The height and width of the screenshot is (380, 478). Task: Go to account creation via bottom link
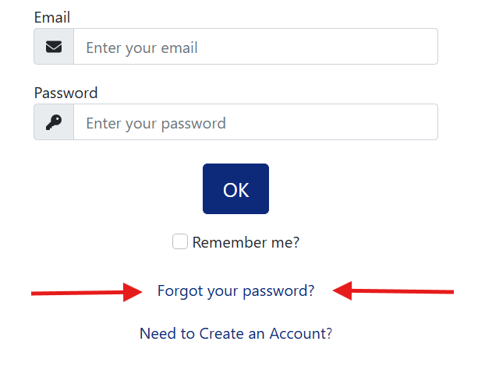pos(235,333)
